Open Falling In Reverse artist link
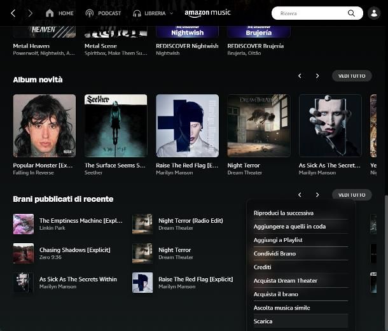 click(34, 173)
